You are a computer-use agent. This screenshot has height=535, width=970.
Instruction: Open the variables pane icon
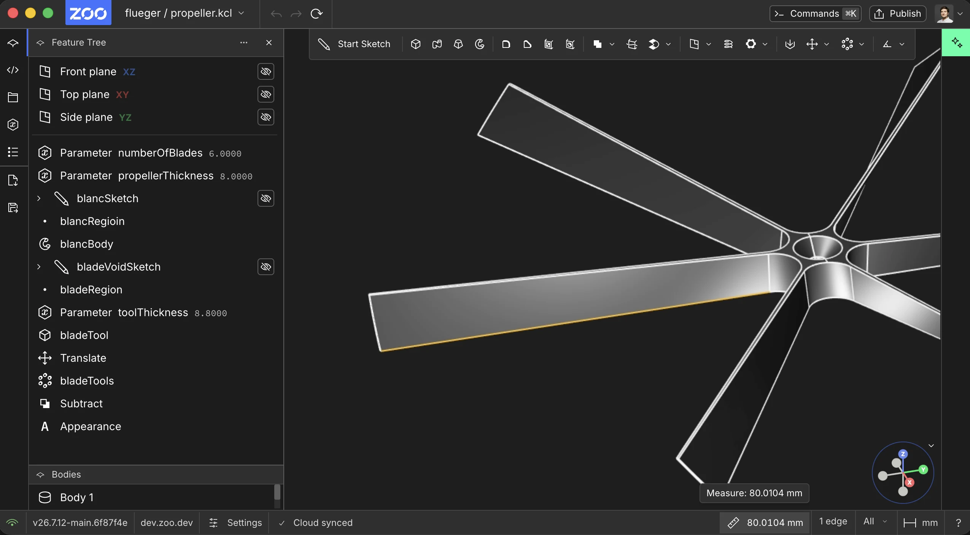tap(13, 125)
